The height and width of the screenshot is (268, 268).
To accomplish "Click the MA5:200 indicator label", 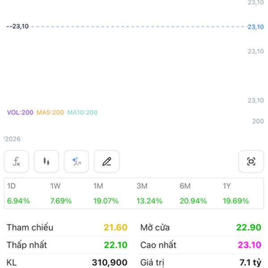I will [x=50, y=113].
